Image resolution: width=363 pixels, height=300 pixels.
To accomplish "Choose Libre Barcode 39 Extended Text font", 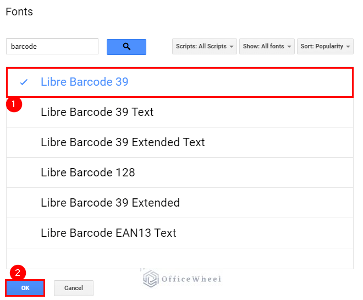I will tap(180, 142).
